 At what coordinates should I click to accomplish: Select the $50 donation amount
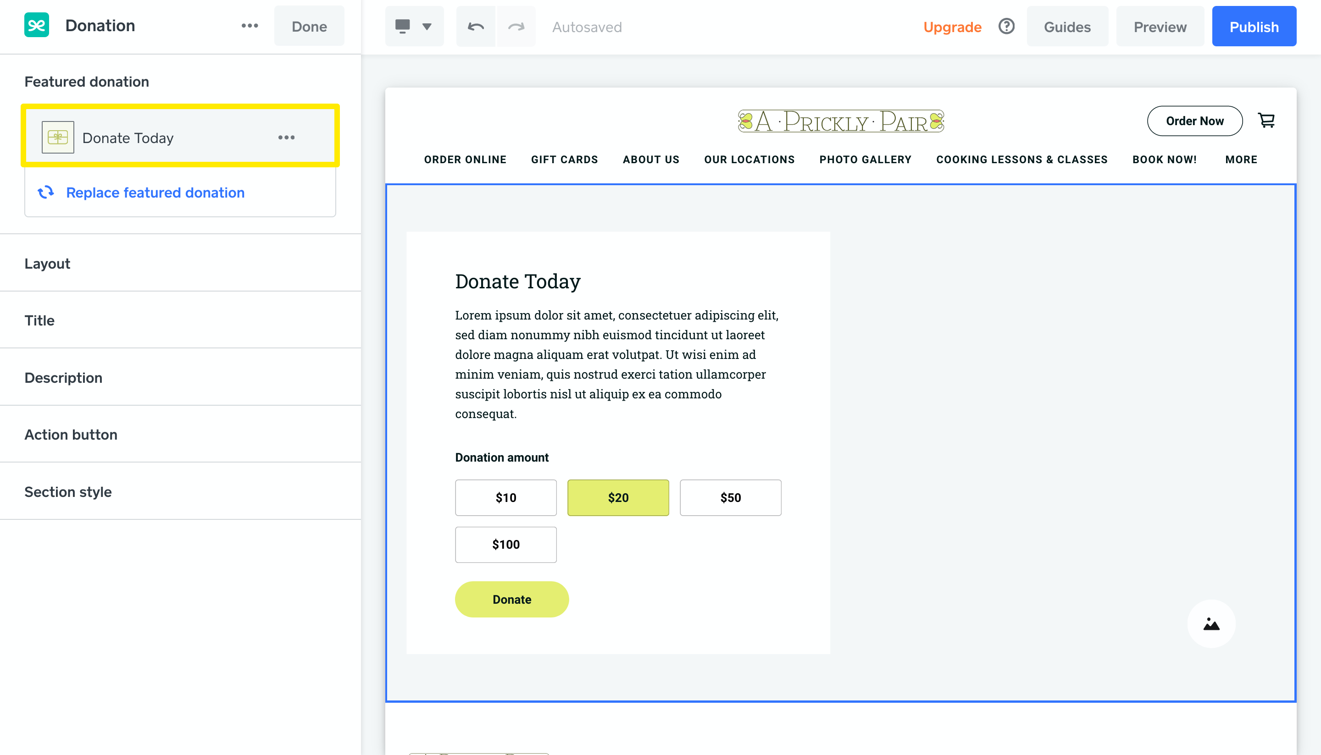coord(730,497)
